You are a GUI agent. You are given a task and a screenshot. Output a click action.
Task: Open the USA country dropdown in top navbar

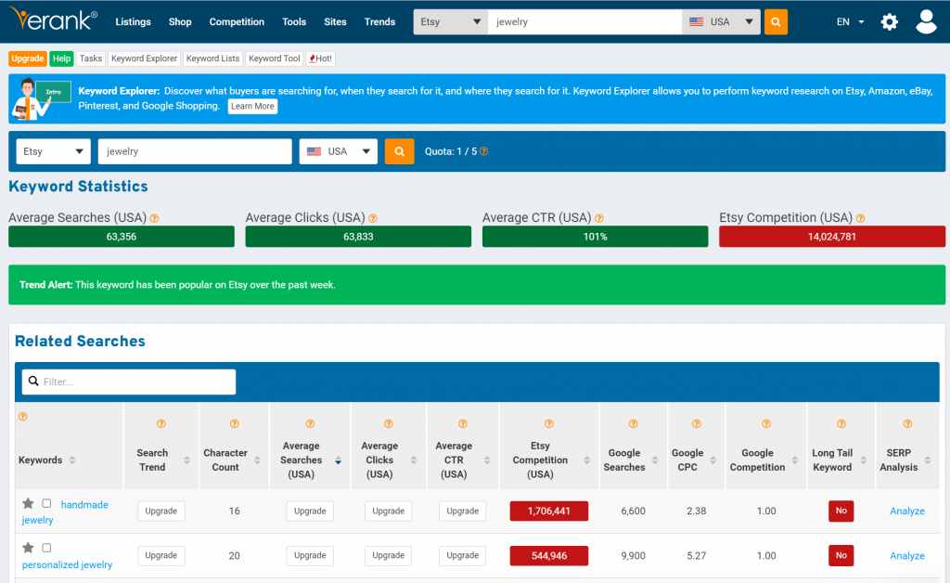721,22
